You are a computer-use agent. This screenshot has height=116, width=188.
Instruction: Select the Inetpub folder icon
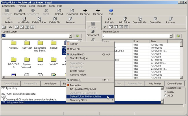(54, 43)
